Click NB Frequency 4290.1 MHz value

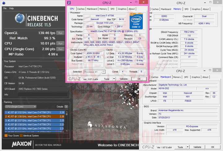point(204,23)
